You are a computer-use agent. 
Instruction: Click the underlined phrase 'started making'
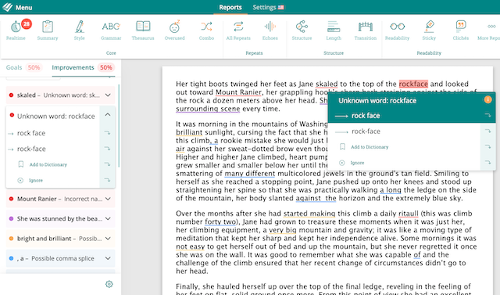[309, 214]
